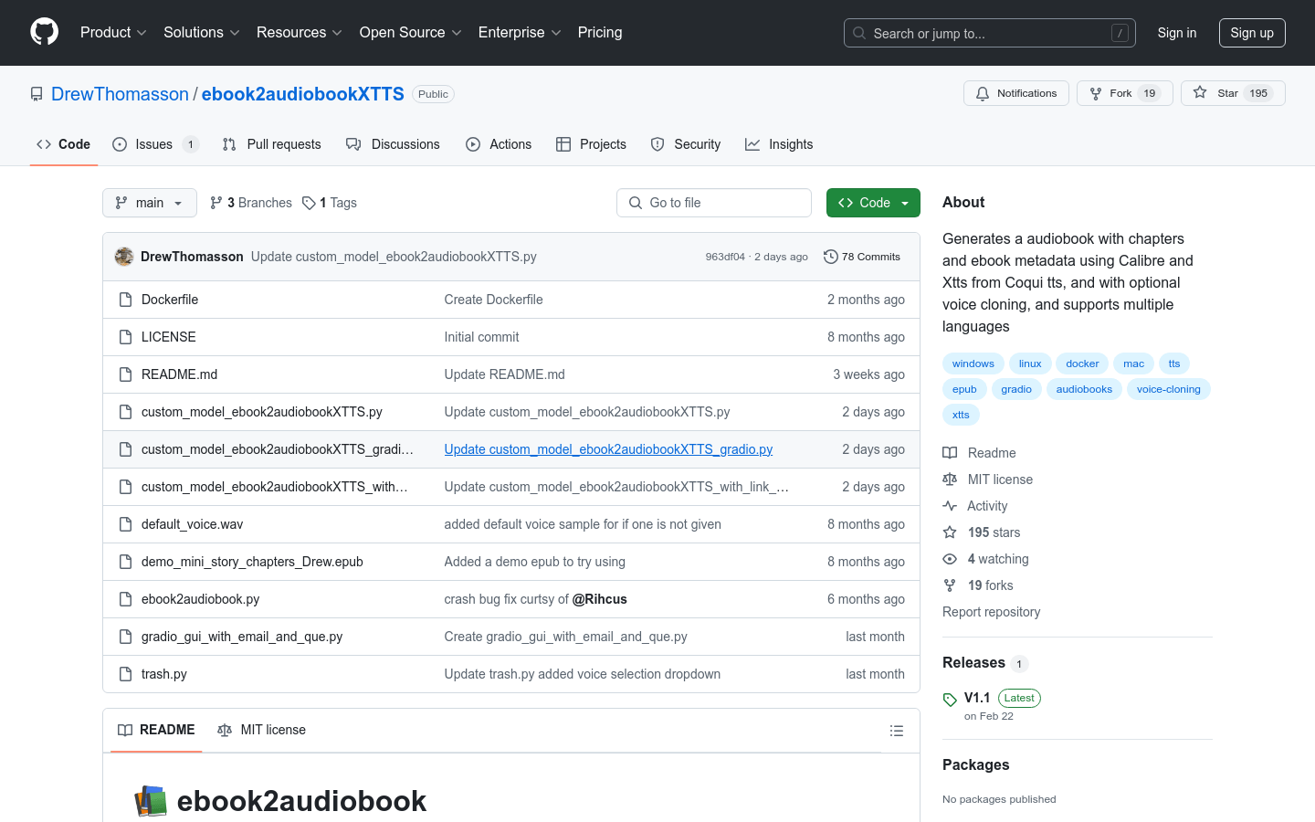Click the magnifier icon in Go to file
The height and width of the screenshot is (822, 1315).
(x=636, y=203)
